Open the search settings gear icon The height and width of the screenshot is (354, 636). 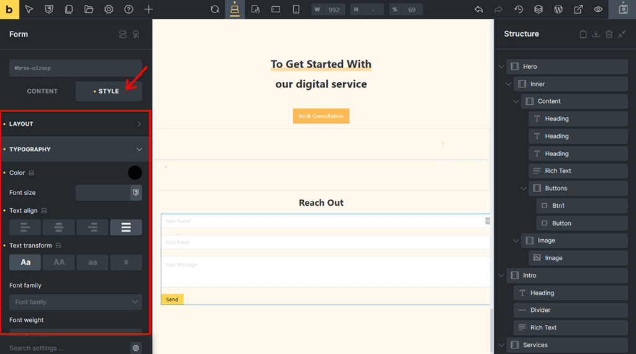[136, 348]
